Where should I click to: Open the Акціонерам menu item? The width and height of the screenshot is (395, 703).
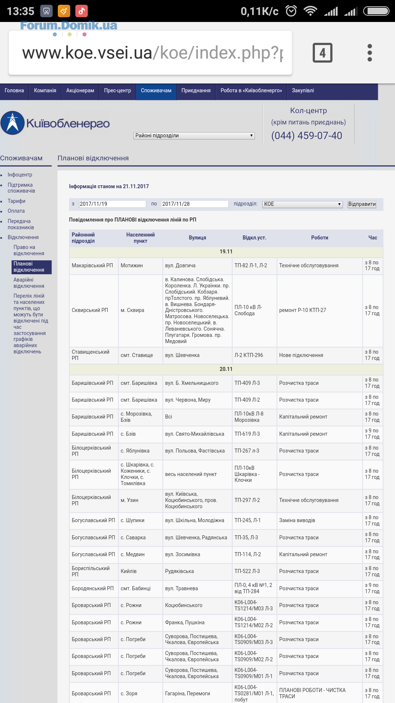80,92
